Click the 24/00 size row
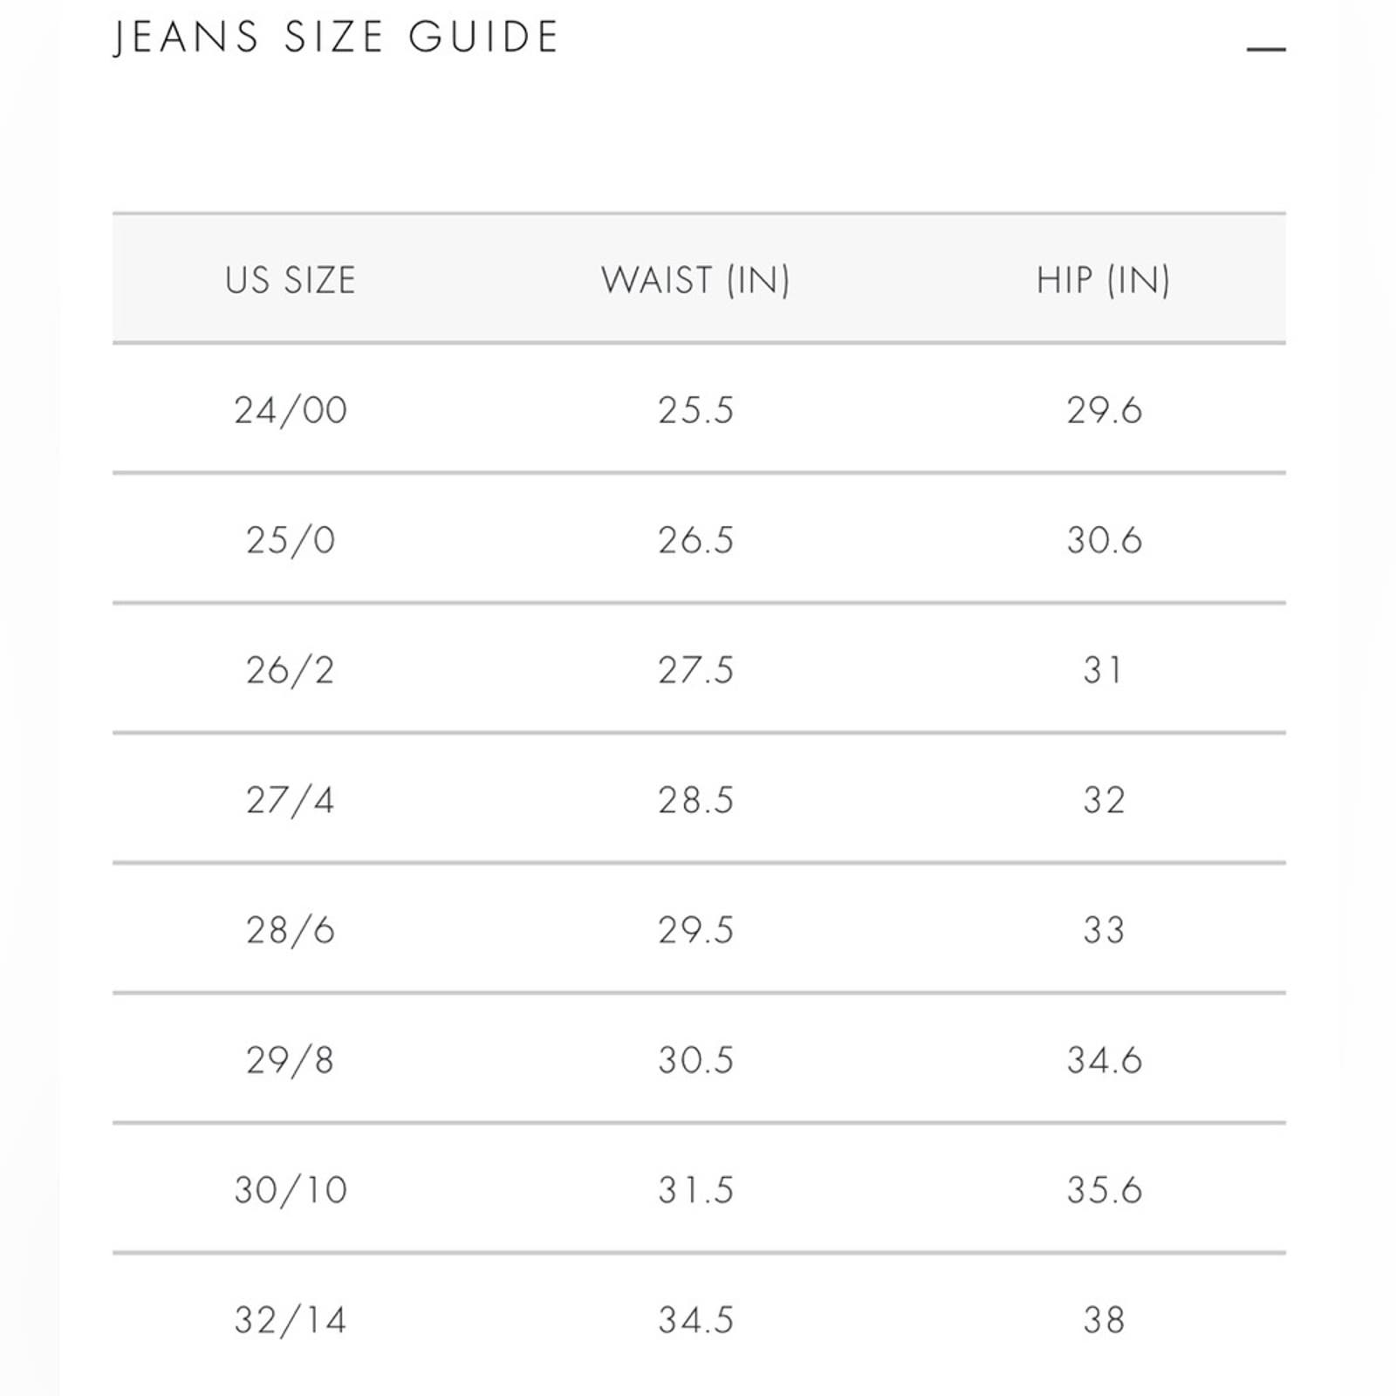Image resolution: width=1396 pixels, height=1396 pixels. tap(699, 409)
